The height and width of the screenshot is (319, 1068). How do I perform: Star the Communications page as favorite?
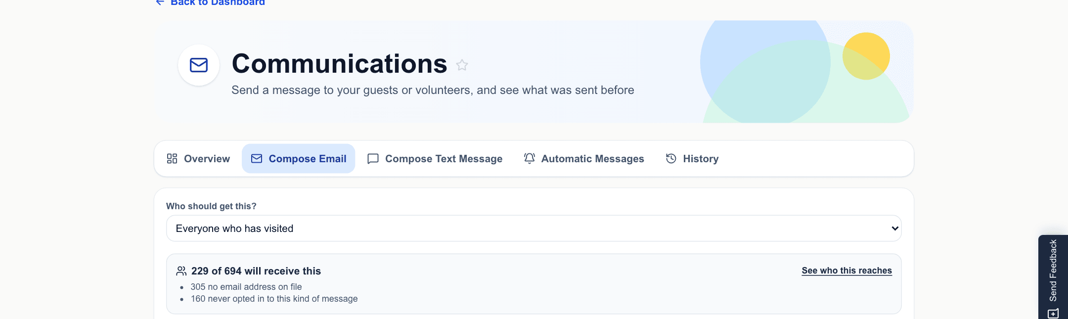(462, 65)
